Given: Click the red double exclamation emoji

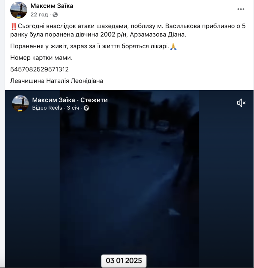Looking at the screenshot, I should [x=14, y=26].
